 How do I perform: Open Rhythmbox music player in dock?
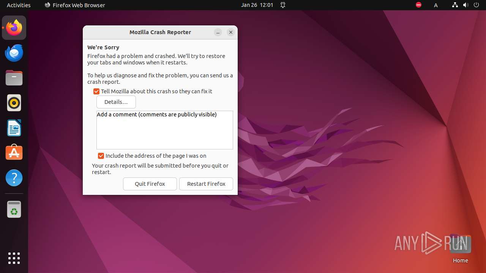click(14, 103)
